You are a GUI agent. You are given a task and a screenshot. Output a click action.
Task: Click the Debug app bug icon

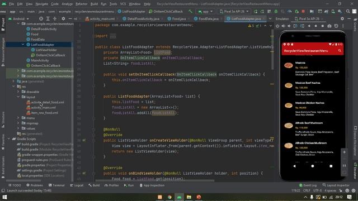[276, 11]
